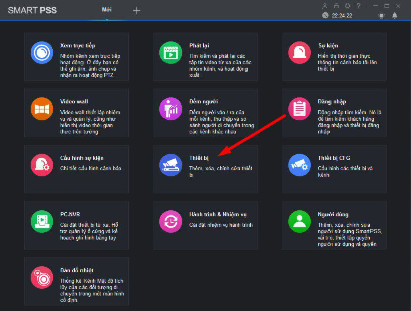The width and height of the screenshot is (411, 311).
Task: Open the Xem trực tiếp live view icon
Action: pos(42,52)
